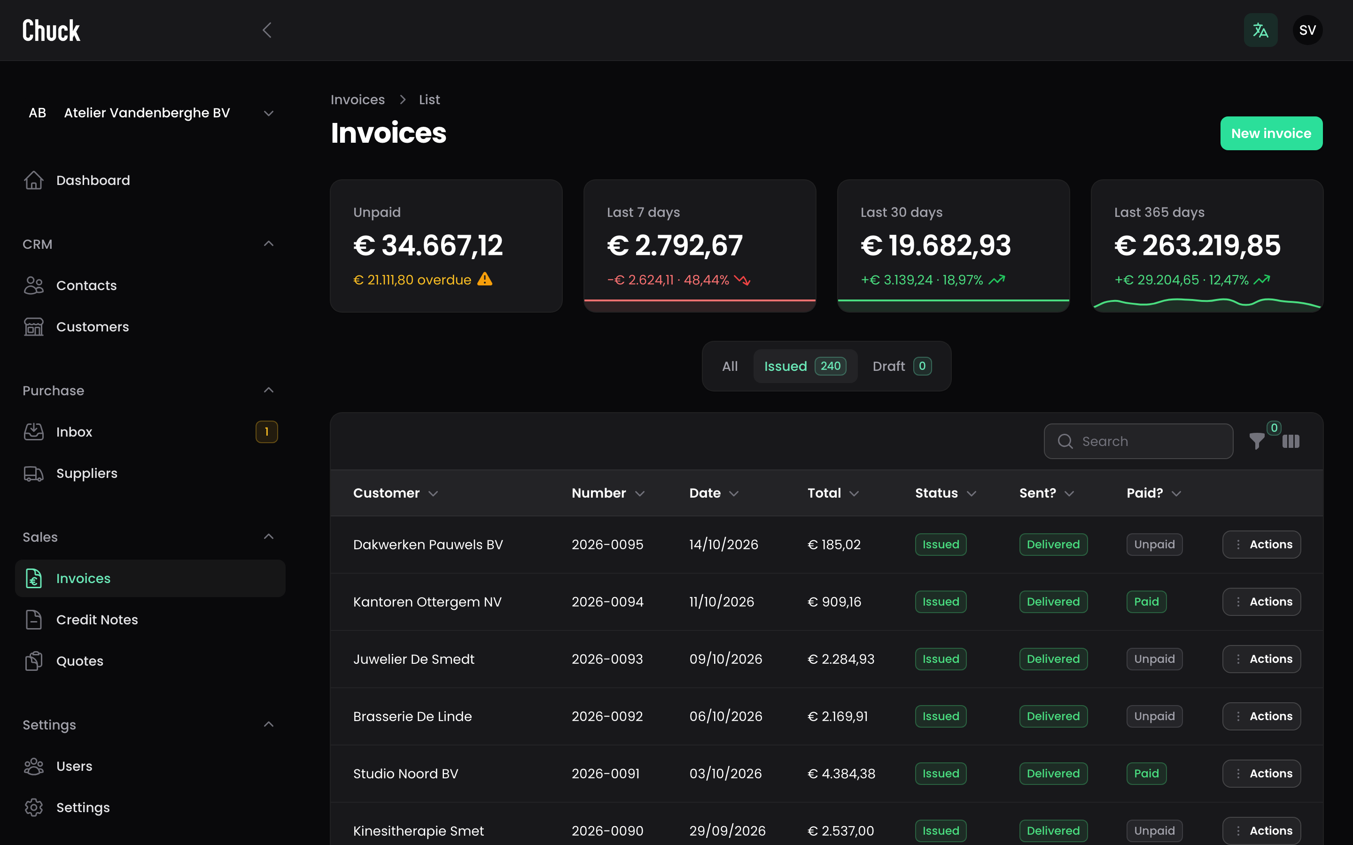Open the Suppliers truck item
The image size is (1353, 845).
150,473
